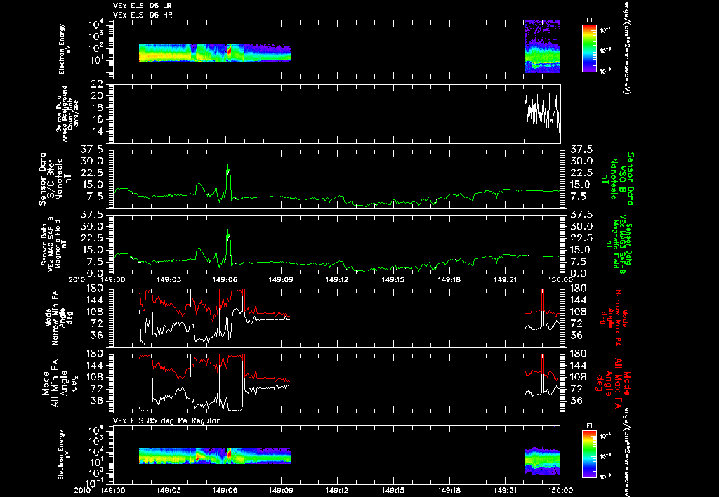Click '150:00' on the bottom time axis

pyautogui.click(x=560, y=490)
